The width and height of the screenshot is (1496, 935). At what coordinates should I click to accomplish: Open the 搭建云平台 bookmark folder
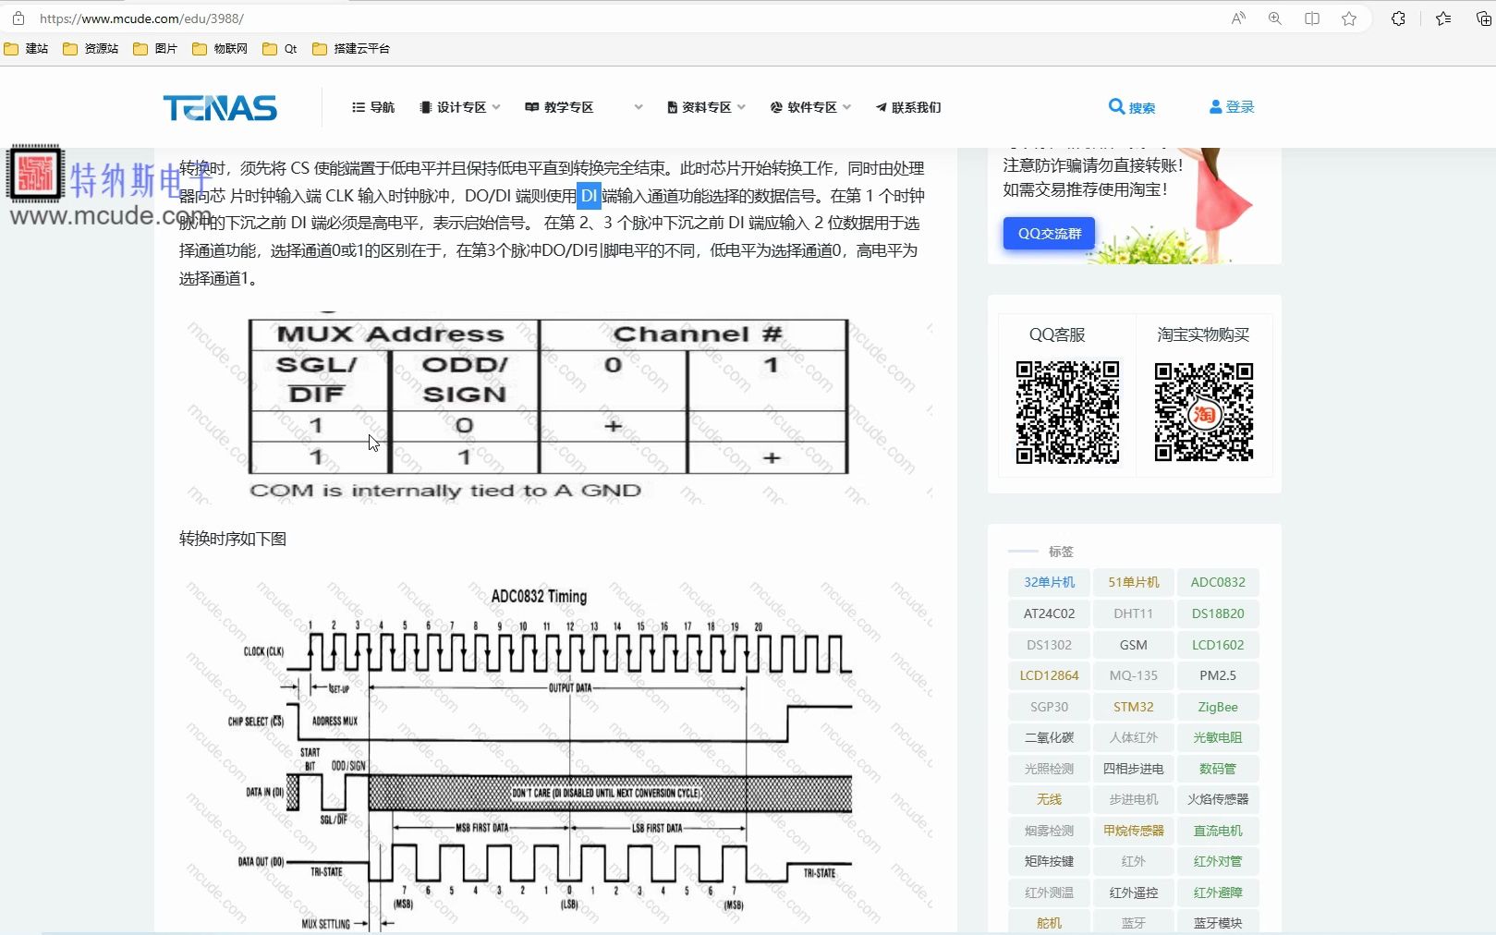[351, 49]
